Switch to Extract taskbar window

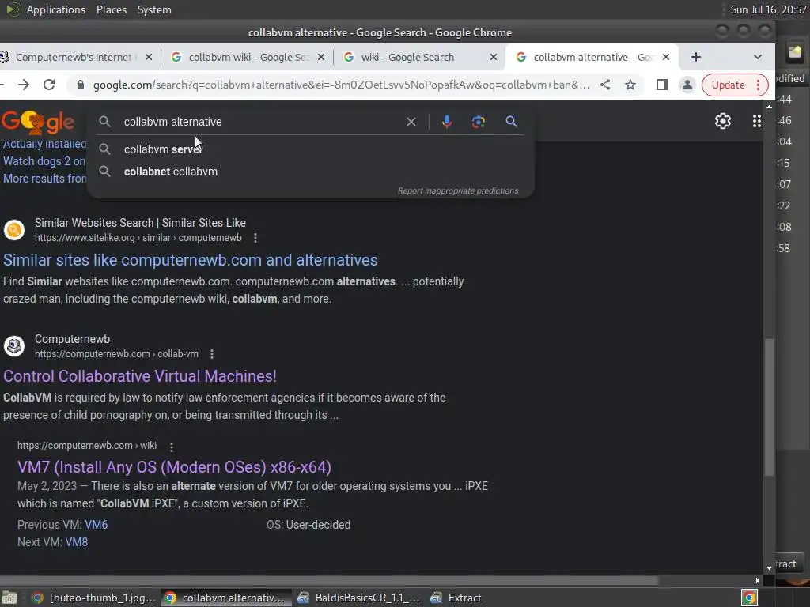(457, 598)
